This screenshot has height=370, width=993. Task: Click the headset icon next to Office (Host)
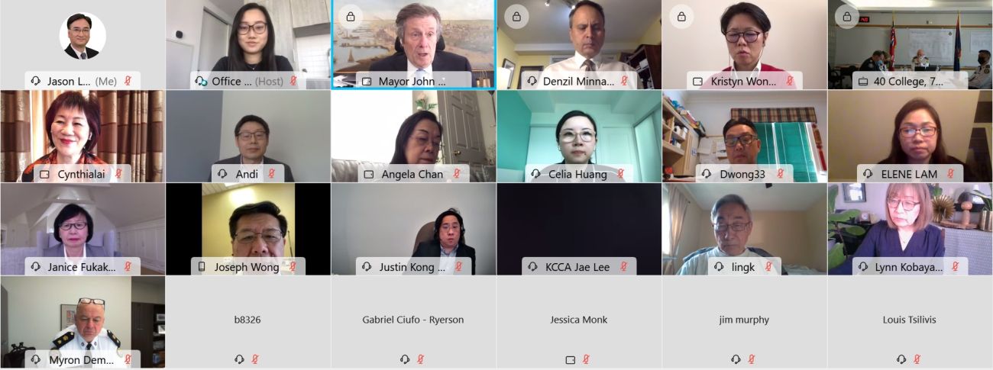pos(201,81)
